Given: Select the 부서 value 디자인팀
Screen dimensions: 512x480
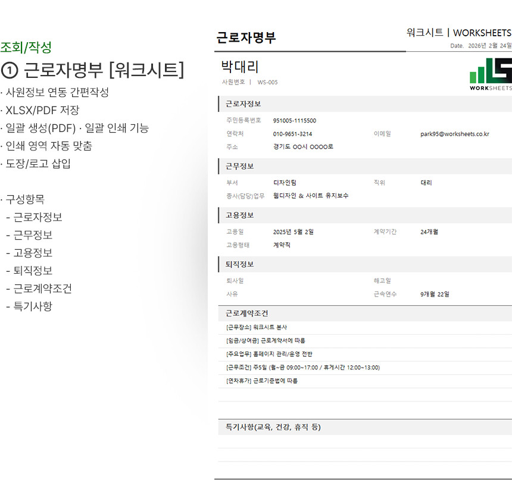Looking at the screenshot, I should (x=285, y=183).
